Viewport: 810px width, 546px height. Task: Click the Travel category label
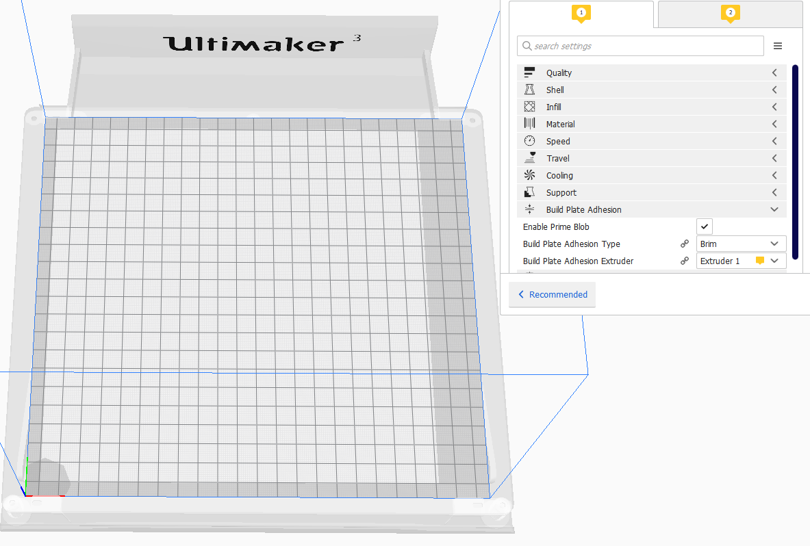pos(558,158)
